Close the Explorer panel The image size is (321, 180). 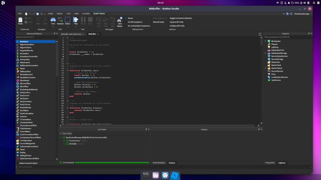click(311, 34)
